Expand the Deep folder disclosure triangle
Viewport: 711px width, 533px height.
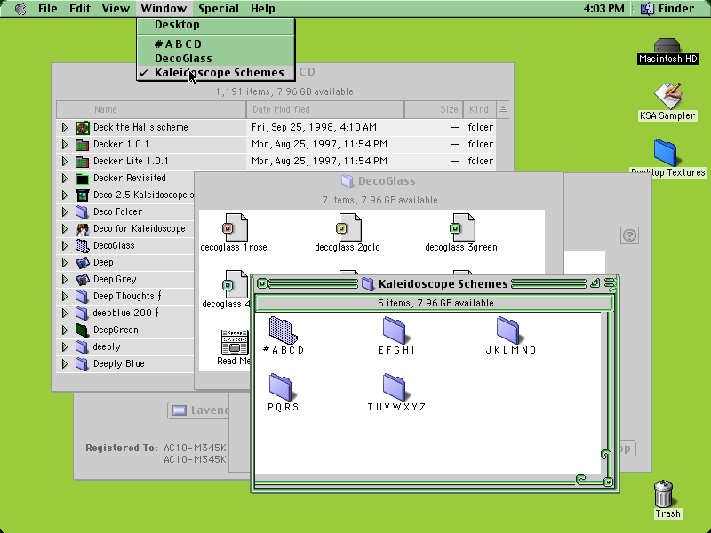tap(65, 262)
